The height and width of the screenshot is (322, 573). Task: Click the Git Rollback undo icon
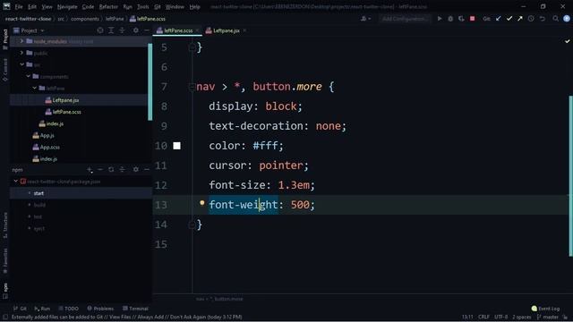coord(543,19)
